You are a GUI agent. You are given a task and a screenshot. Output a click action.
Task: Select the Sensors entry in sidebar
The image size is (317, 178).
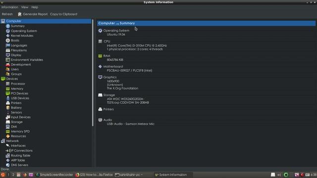click(16, 112)
